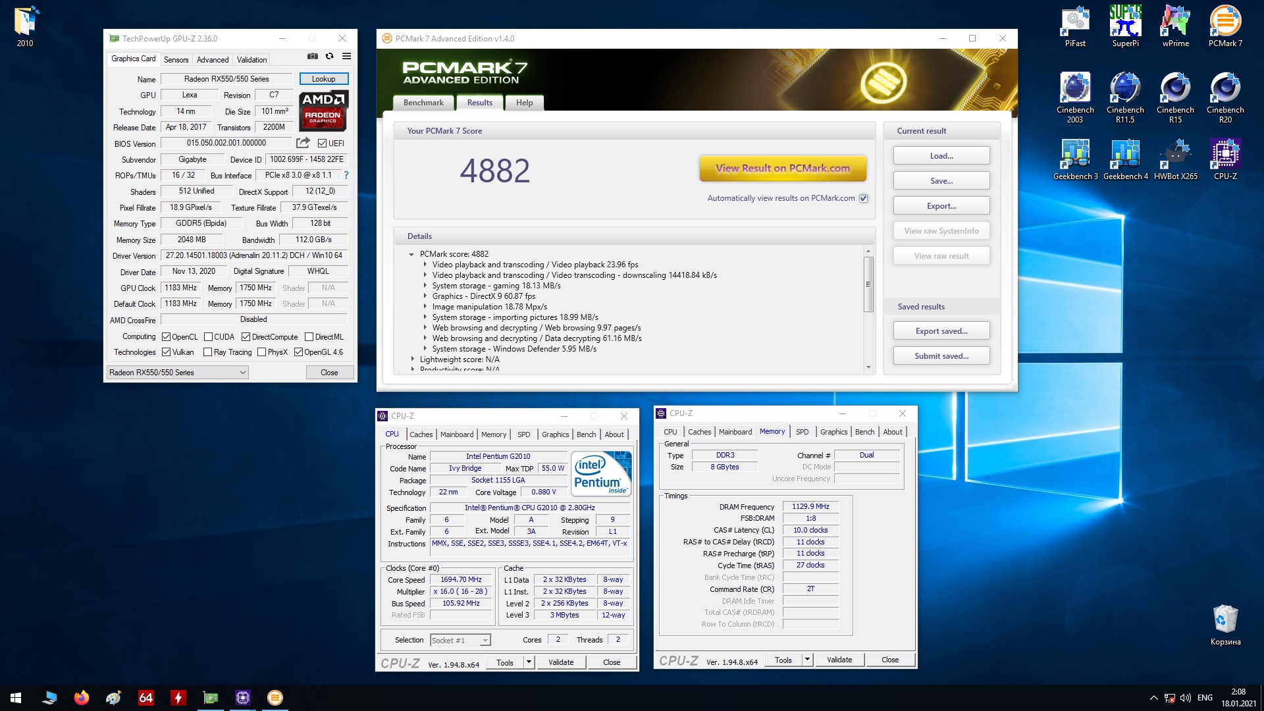Toggle the DirectCompute checkbox
This screenshot has width=1264, height=711.
click(x=246, y=336)
